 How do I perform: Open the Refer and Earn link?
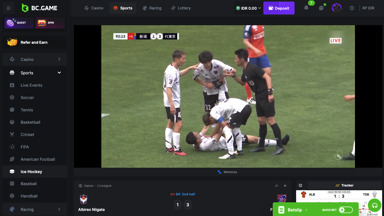click(34, 42)
